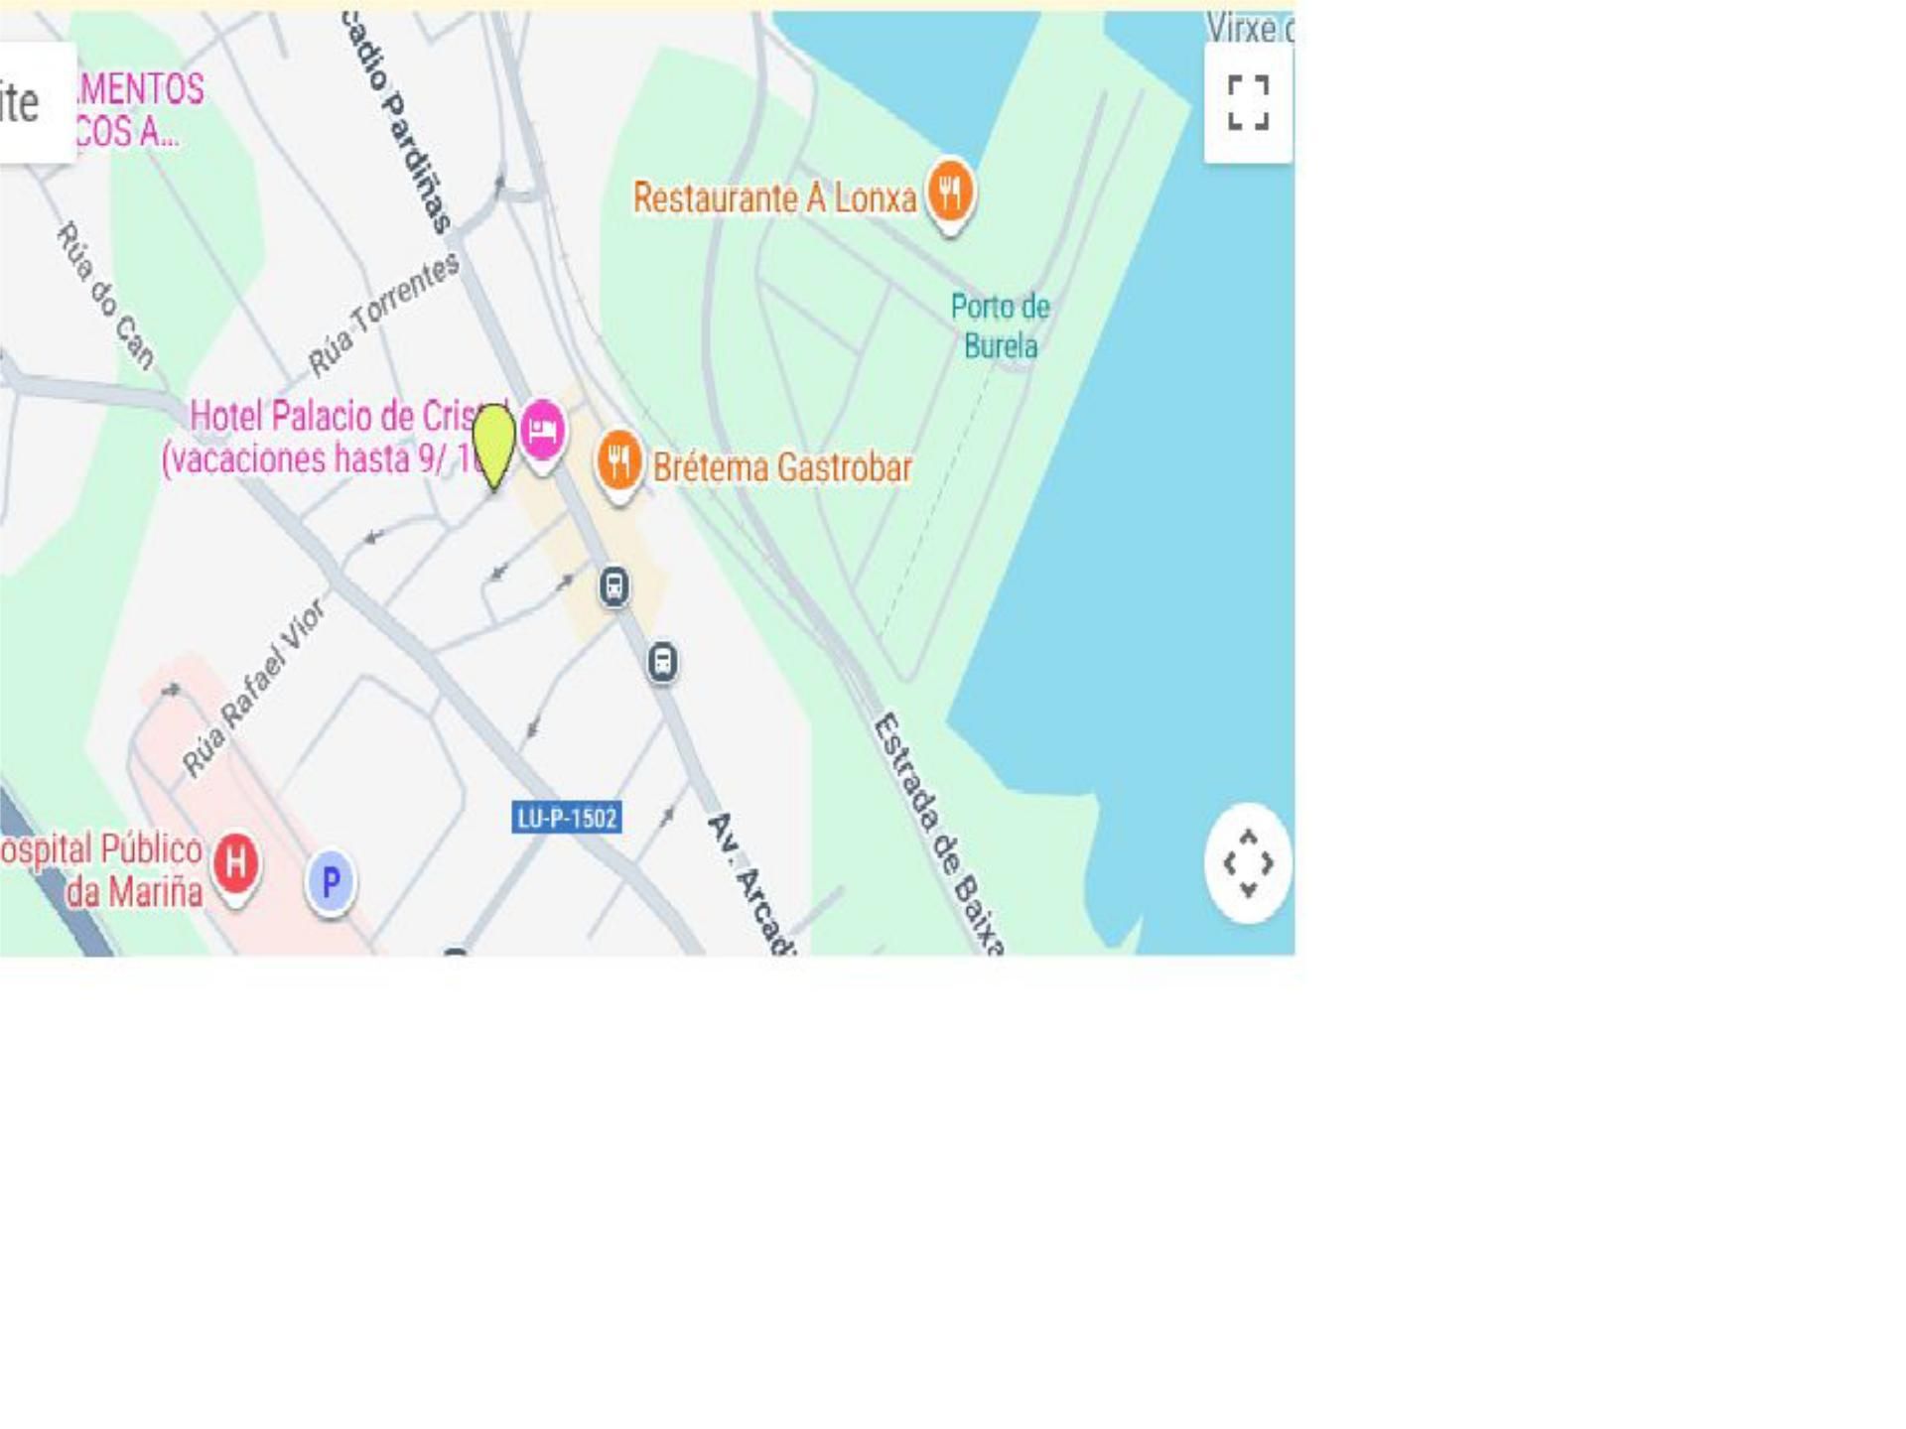
Task: Click the Restaurante A Lonxa text label
Action: click(774, 197)
